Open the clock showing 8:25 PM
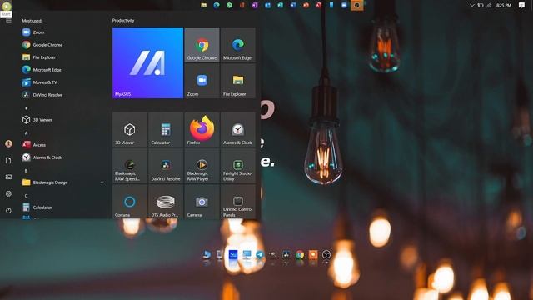 pyautogui.click(x=503, y=6)
